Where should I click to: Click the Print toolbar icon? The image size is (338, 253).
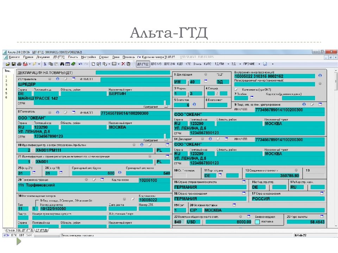point(19,64)
